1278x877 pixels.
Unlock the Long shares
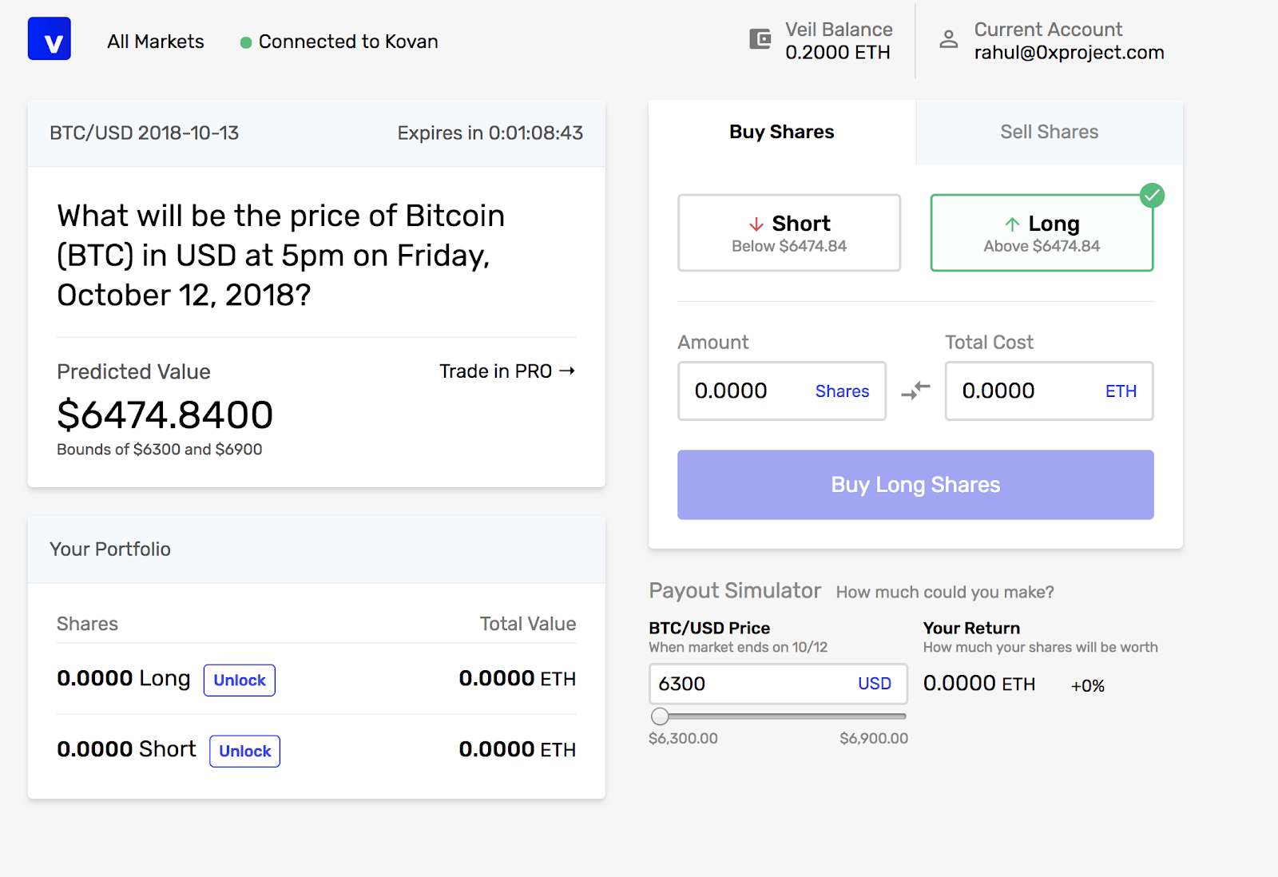[240, 681]
